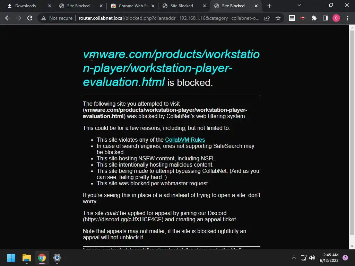Close the Downloads tab

coord(50,6)
